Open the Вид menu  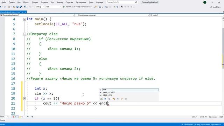pos(19,2)
